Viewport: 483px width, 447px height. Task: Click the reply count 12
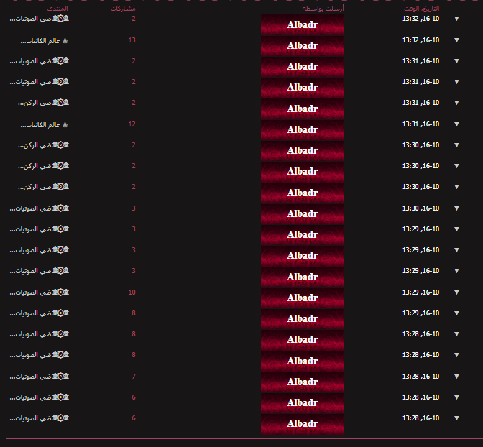tap(132, 124)
